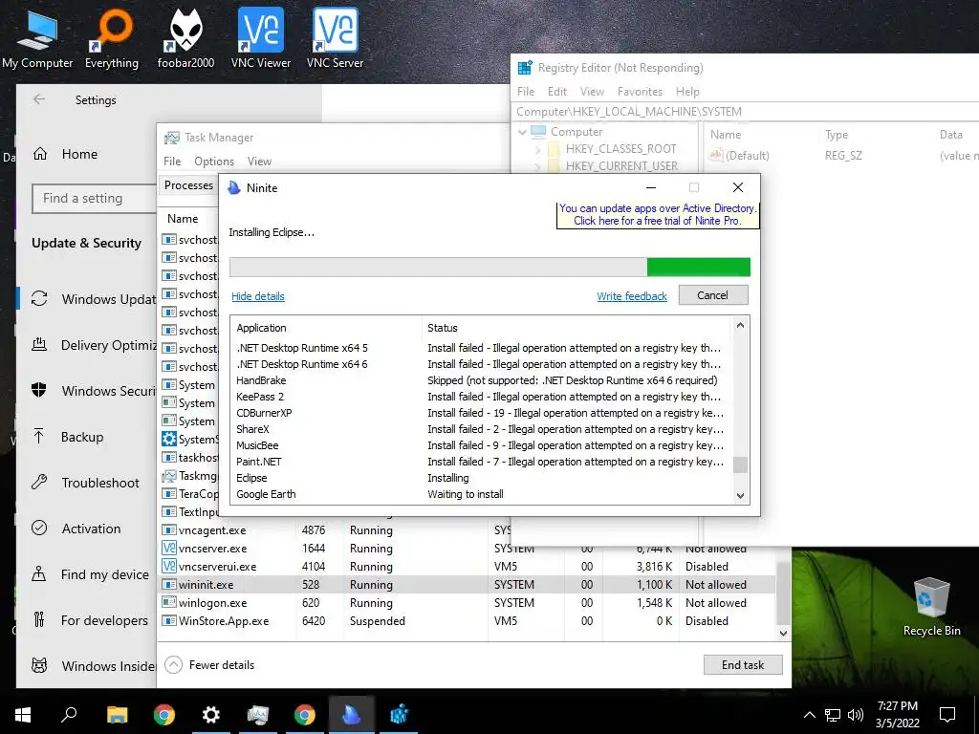
Task: Open Task Manager Options menu
Action: tap(213, 162)
